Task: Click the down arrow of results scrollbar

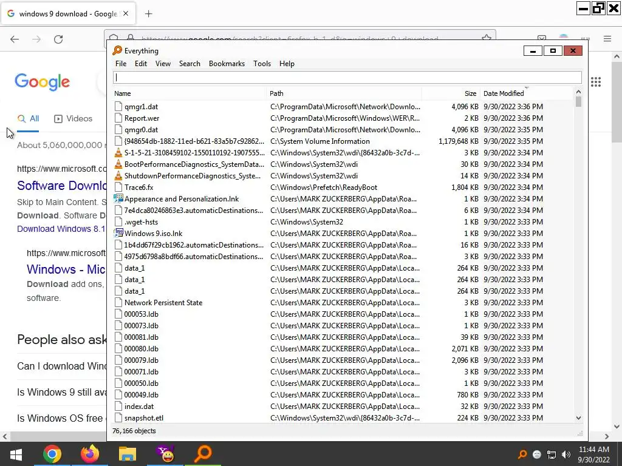Action: [x=578, y=417]
